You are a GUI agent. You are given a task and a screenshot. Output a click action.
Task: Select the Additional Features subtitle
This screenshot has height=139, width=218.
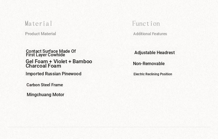tap(150, 34)
